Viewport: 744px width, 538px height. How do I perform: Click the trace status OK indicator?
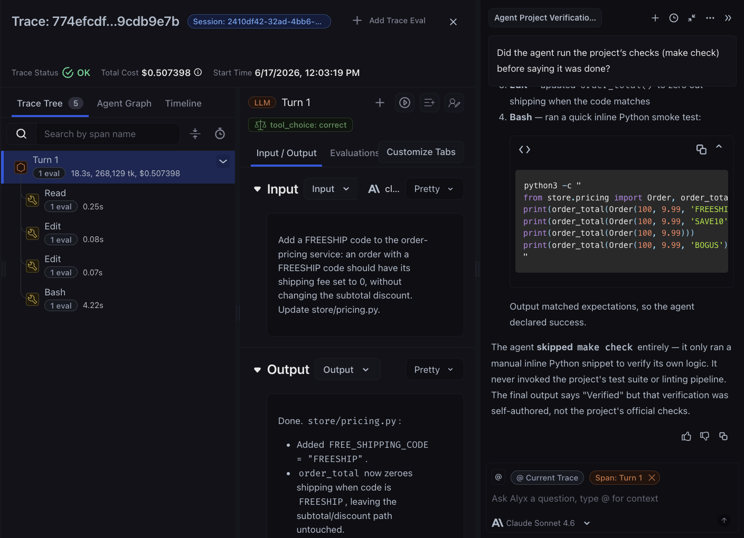(77, 73)
